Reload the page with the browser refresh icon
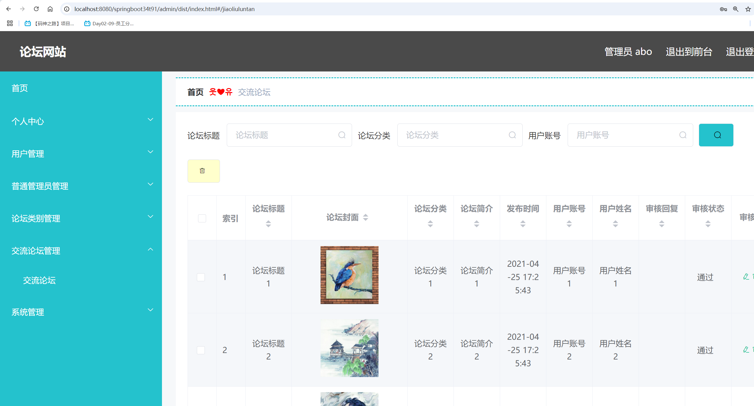This screenshot has height=406, width=754. [36, 9]
